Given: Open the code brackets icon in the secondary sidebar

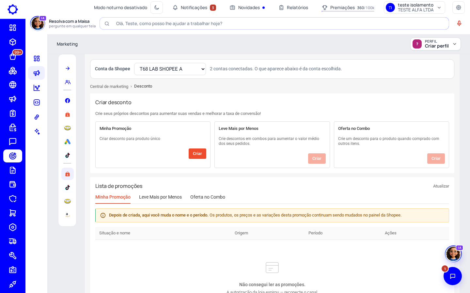Looking at the screenshot, I should (x=37, y=102).
